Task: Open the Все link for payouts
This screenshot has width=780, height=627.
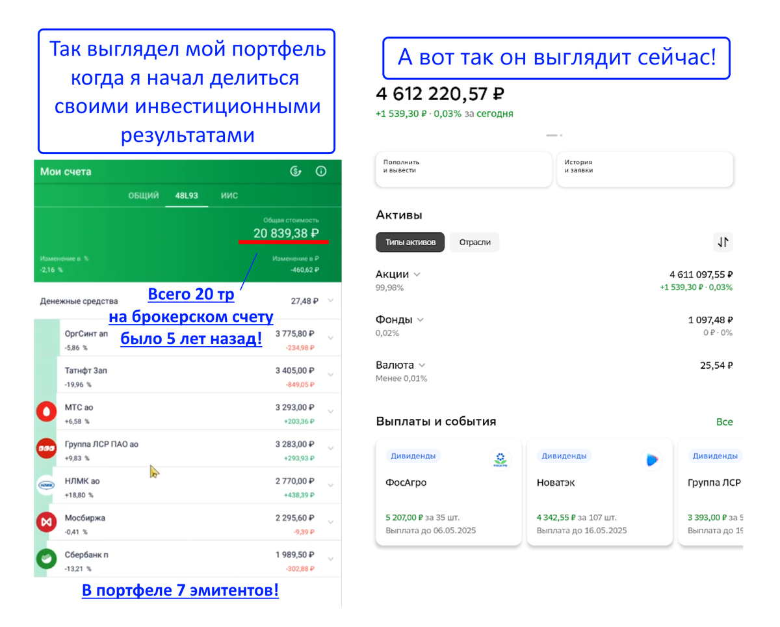Action: click(x=724, y=422)
